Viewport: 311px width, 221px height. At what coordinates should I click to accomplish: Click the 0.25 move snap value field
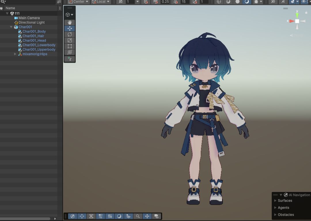click(165, 2)
